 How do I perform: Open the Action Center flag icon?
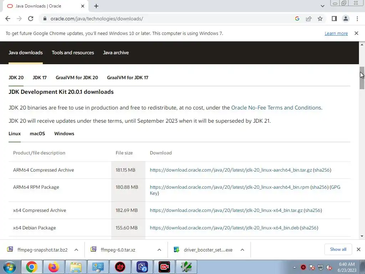coord(312,267)
